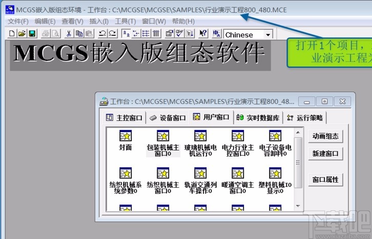The image size is (372, 239).
Task: Click the window list scroll-up arrow
Action: [298, 133]
